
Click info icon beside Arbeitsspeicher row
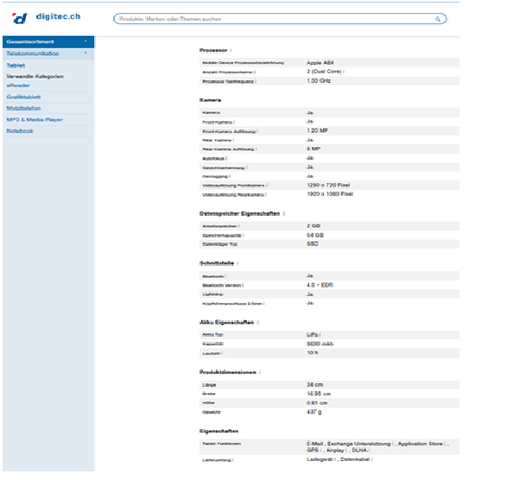pyautogui.click(x=239, y=226)
